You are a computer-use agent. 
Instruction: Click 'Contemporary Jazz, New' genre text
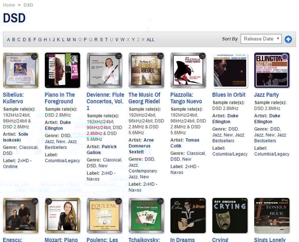point(143,174)
